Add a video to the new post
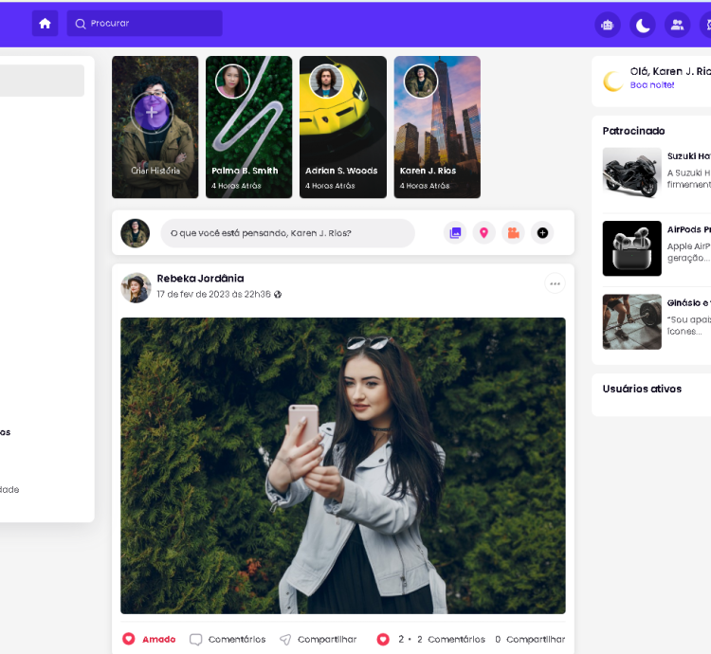This screenshot has width=711, height=654. click(x=513, y=232)
